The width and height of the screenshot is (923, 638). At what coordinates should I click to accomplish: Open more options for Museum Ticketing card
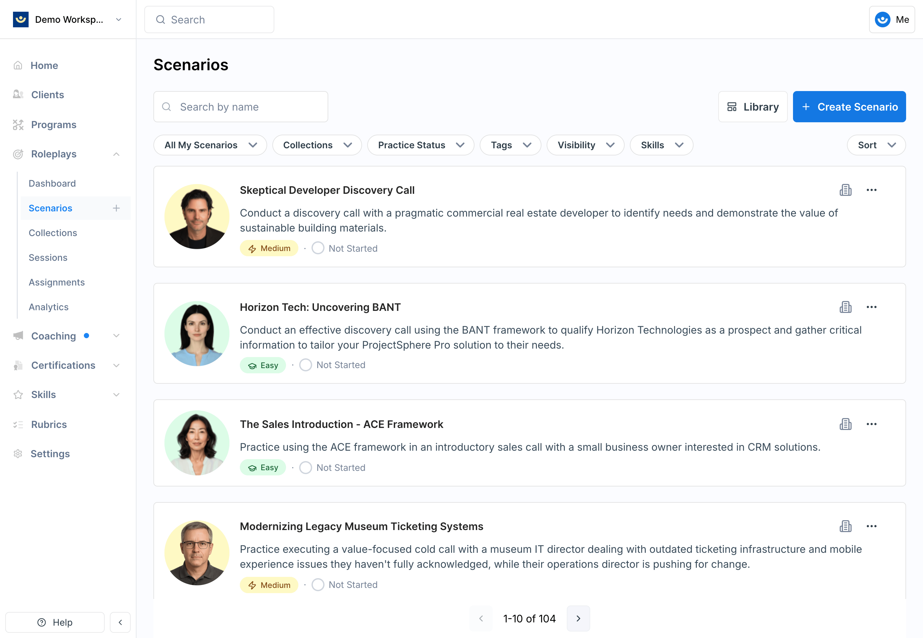tap(871, 526)
